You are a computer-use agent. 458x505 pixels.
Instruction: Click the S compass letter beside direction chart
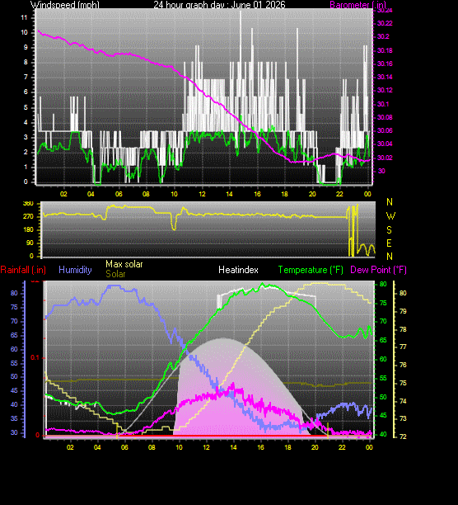(390, 230)
